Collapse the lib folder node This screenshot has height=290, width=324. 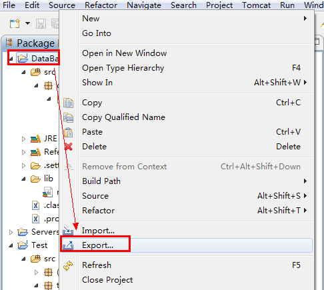coord(23,179)
